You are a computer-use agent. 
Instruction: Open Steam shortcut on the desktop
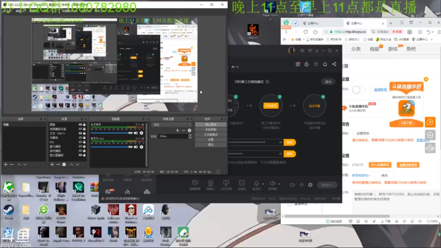8,212
